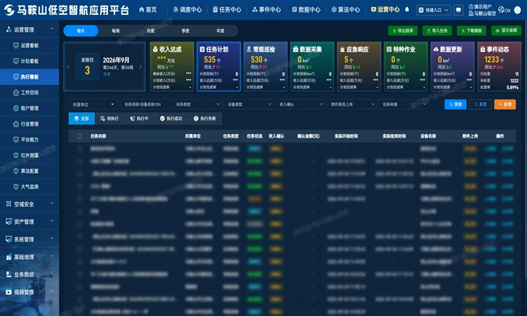Open 算法配置 in the sidebar
This screenshot has width=527, height=316.
(x=30, y=171)
